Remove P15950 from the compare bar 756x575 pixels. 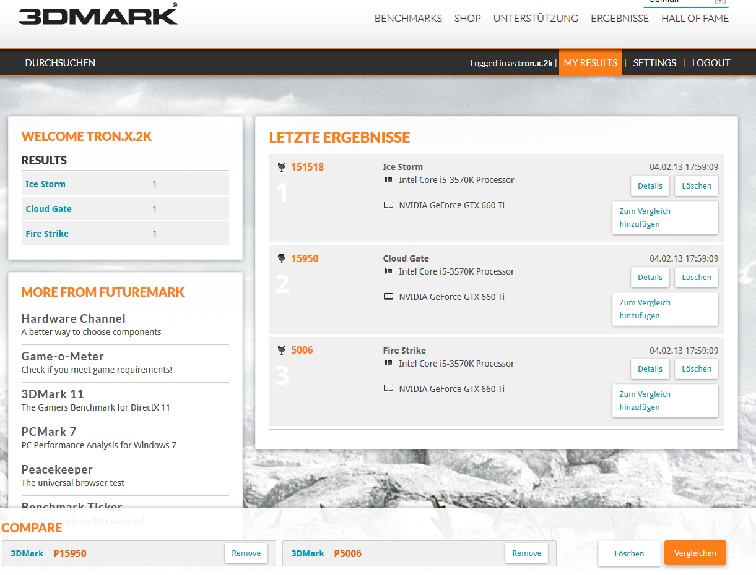point(246,553)
